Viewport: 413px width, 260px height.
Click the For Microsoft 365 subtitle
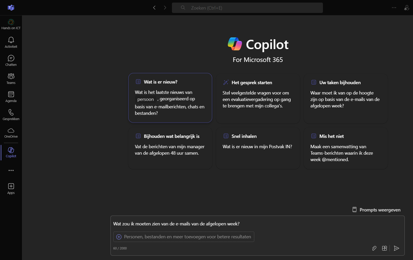(x=258, y=60)
